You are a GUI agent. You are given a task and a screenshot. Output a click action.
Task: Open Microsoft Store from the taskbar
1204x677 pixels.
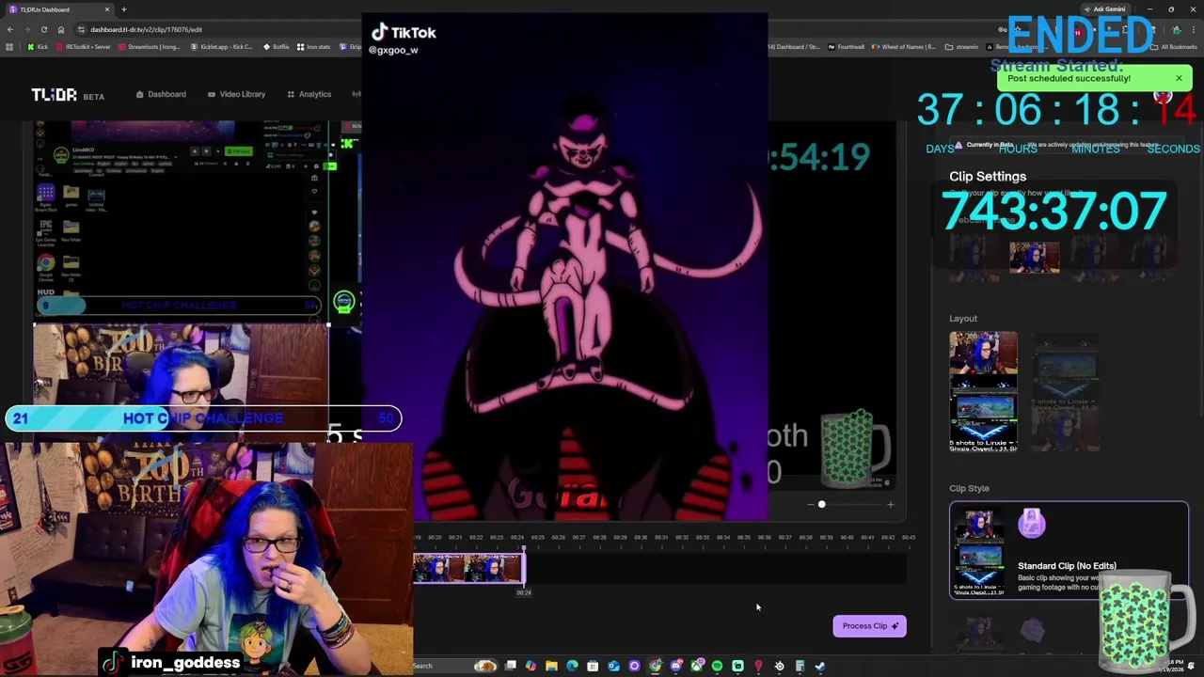(x=593, y=666)
